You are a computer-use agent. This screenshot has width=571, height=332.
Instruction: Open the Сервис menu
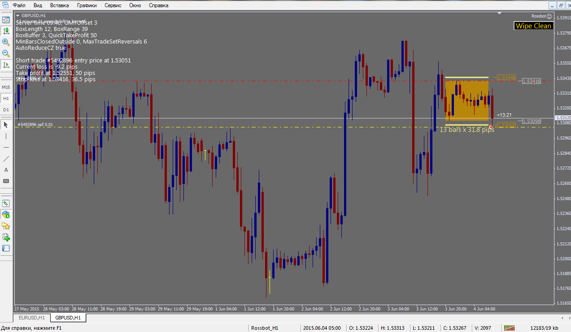click(x=113, y=5)
